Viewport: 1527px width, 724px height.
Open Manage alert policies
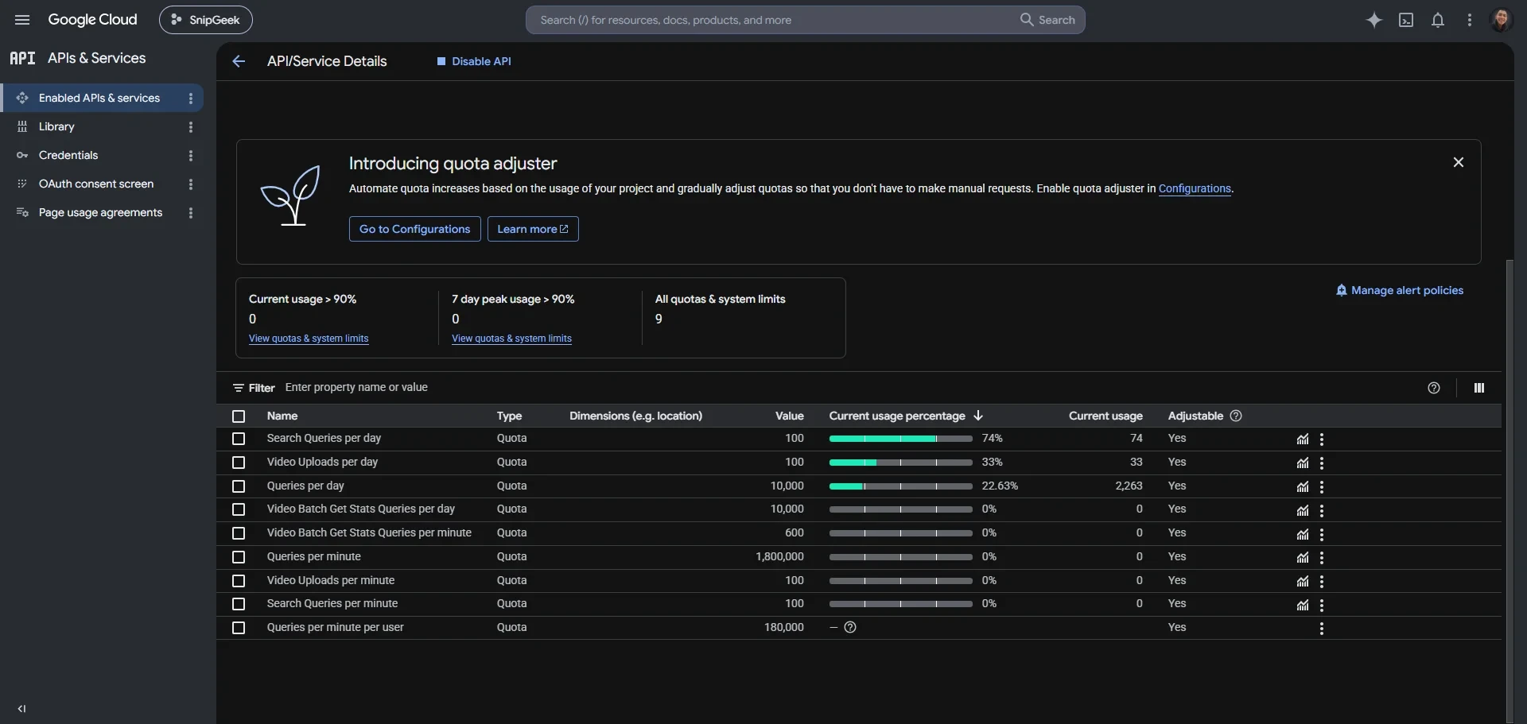tap(1400, 290)
